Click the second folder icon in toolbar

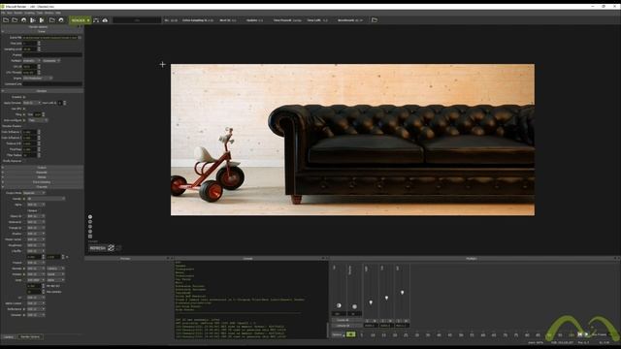[x=15, y=19]
